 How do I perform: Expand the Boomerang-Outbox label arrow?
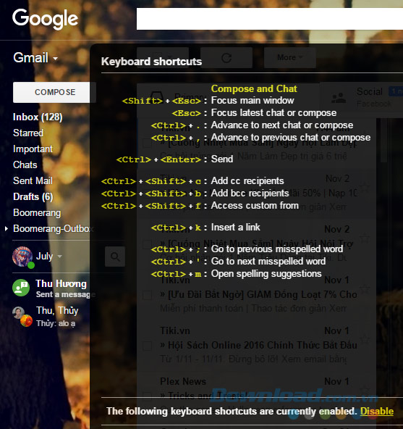pyautogui.click(x=7, y=228)
